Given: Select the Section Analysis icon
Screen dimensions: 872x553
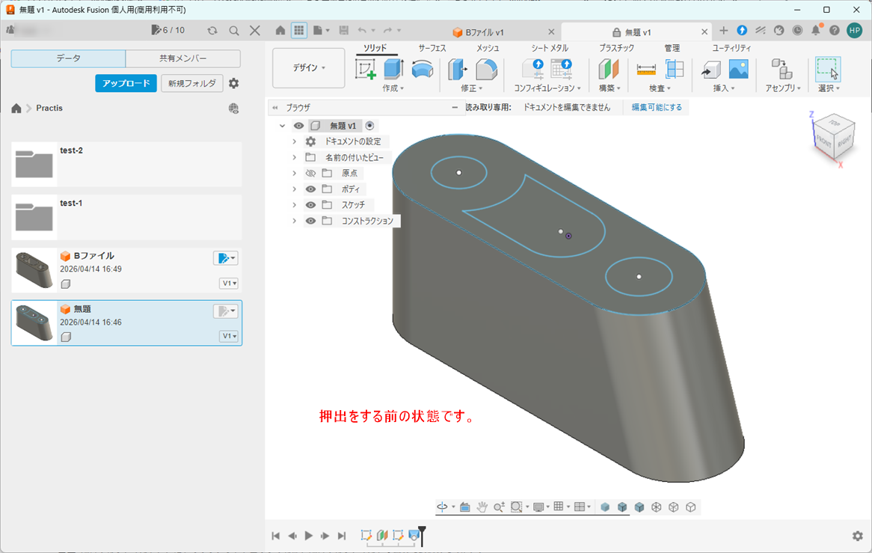Looking at the screenshot, I should 675,70.
